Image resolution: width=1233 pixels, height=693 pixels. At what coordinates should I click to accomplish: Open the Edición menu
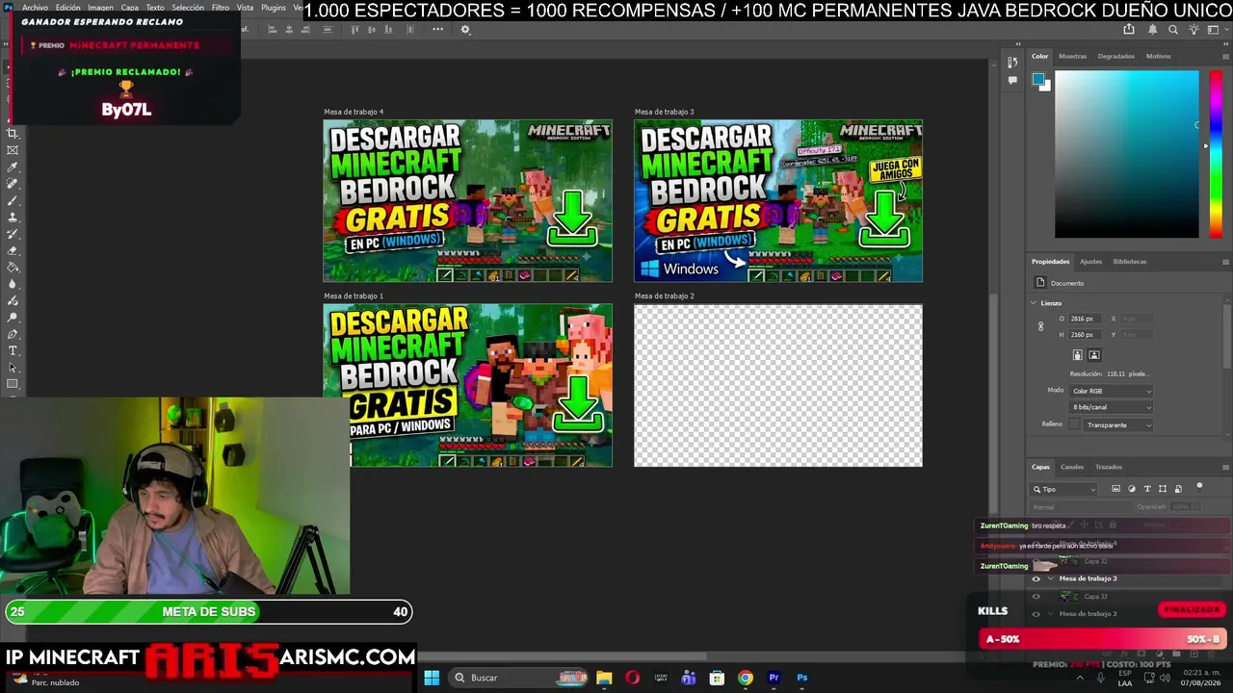pyautogui.click(x=68, y=8)
